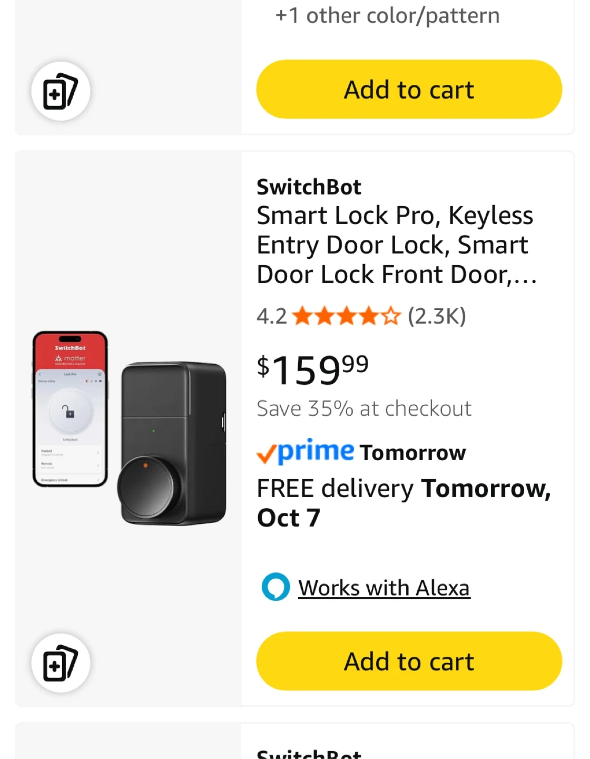The image size is (590, 759).
Task: Open the black smart lock device image
Action: (173, 443)
